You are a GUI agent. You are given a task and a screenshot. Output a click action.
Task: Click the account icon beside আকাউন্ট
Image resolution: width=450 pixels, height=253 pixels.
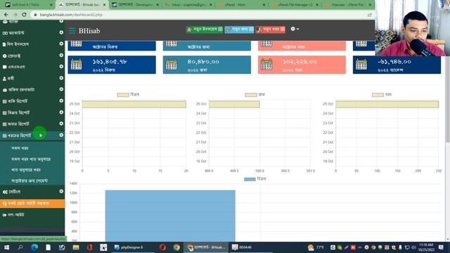(x=5, y=33)
